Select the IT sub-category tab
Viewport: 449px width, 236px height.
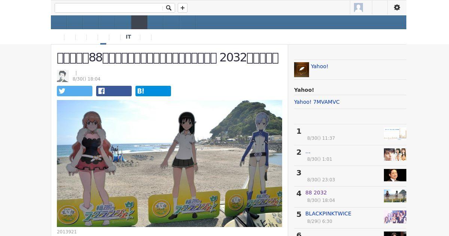(128, 37)
